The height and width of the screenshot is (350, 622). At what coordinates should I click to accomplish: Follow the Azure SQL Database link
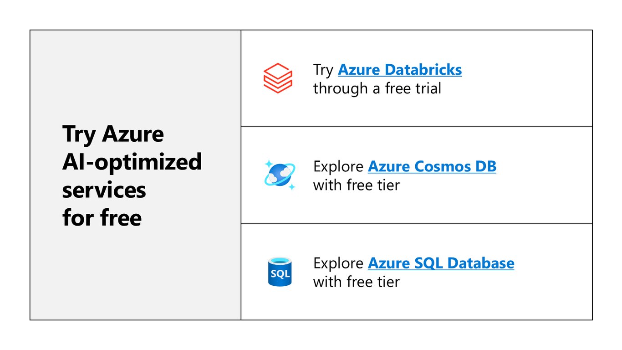tap(441, 263)
